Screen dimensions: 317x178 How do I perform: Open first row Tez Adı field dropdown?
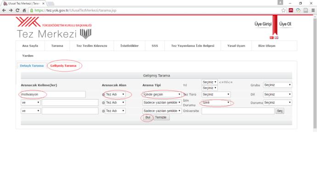(x=115, y=94)
